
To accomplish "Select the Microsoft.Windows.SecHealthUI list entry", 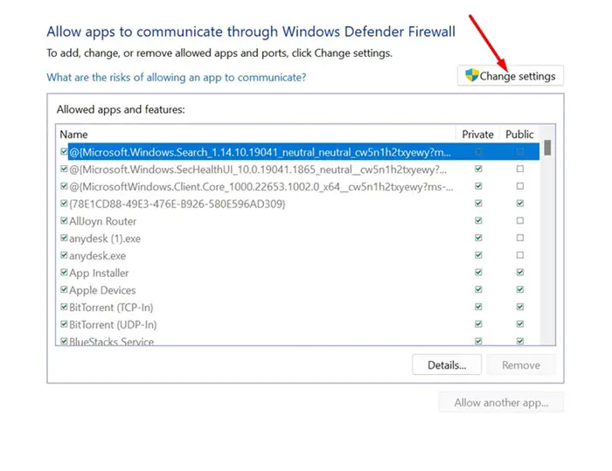I will click(x=261, y=170).
